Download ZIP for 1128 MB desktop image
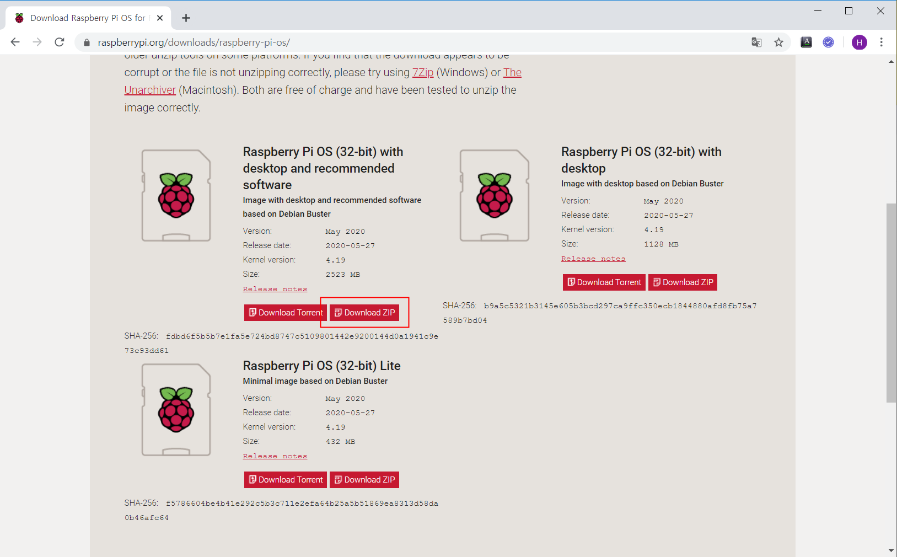This screenshot has width=897, height=557. click(x=683, y=282)
